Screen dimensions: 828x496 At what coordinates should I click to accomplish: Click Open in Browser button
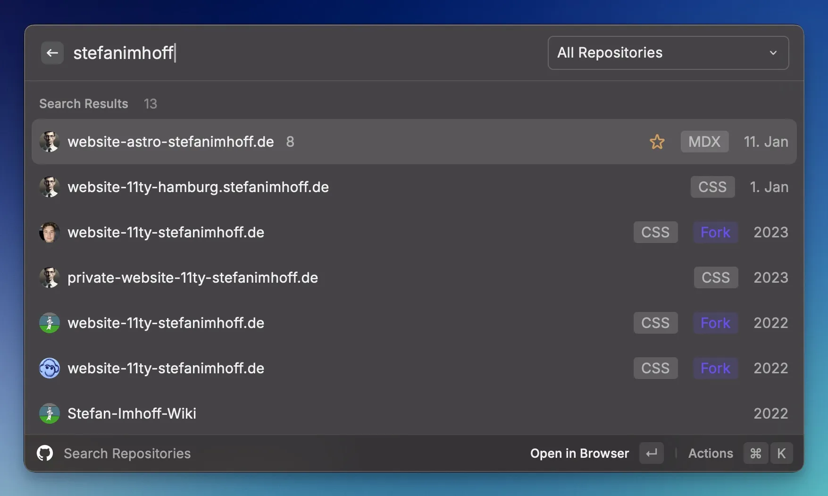(x=579, y=453)
